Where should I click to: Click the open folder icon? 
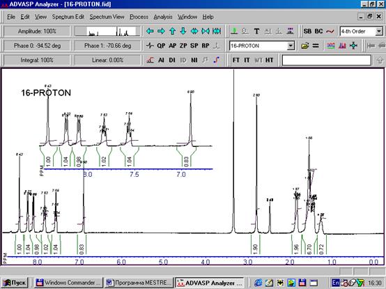point(304,46)
